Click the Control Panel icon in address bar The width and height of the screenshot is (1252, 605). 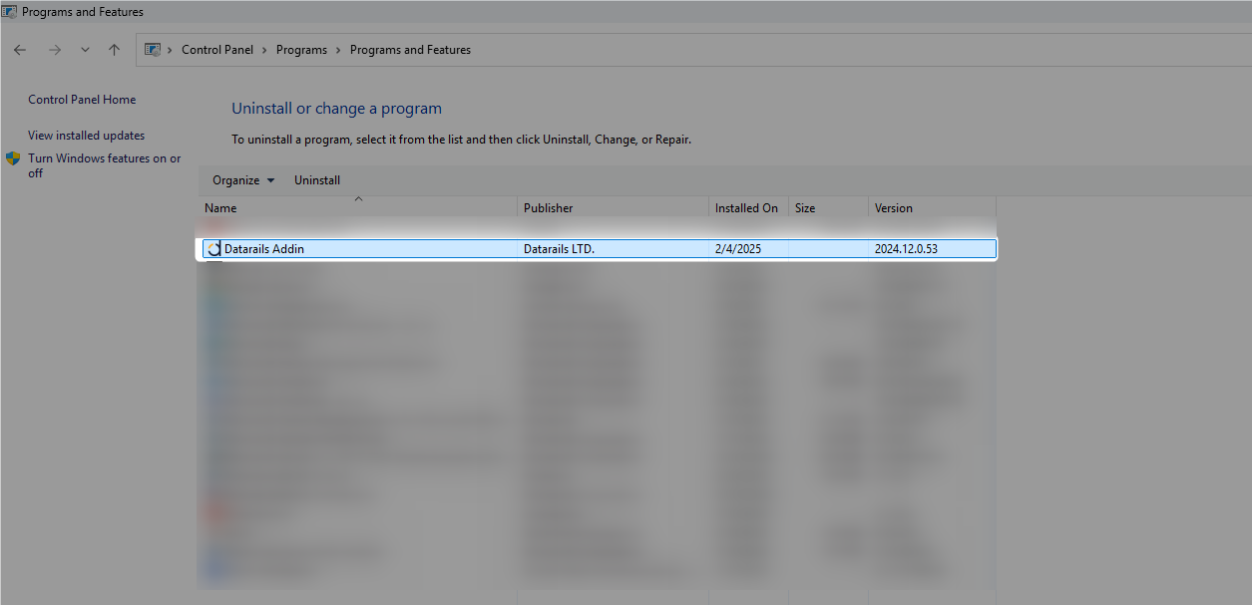(x=153, y=50)
